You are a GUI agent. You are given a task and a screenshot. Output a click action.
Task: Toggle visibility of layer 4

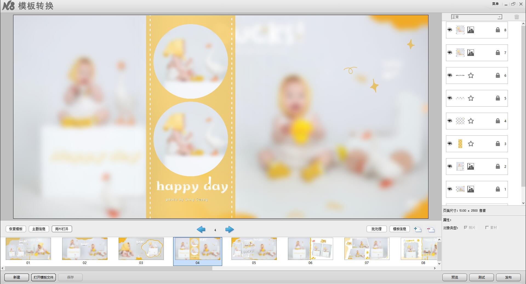point(450,121)
